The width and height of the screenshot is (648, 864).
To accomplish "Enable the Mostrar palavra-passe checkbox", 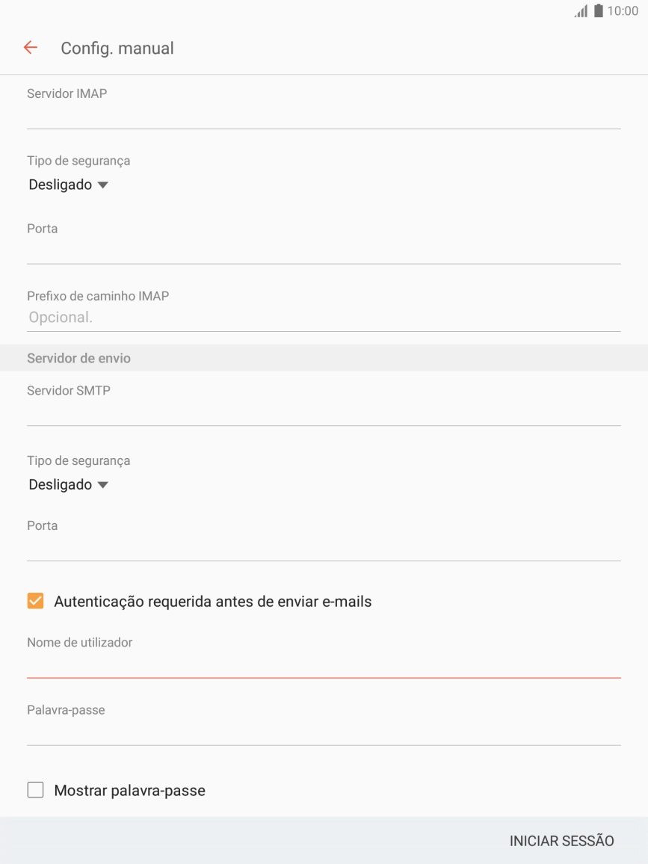I will 35,790.
